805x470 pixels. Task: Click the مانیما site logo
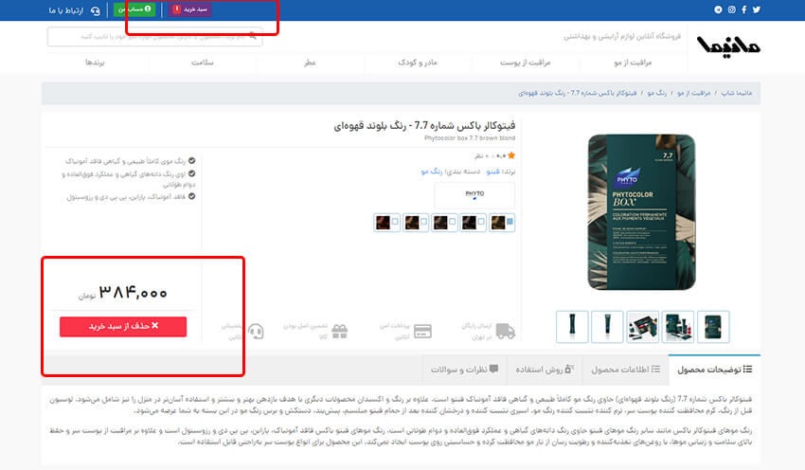(x=728, y=45)
